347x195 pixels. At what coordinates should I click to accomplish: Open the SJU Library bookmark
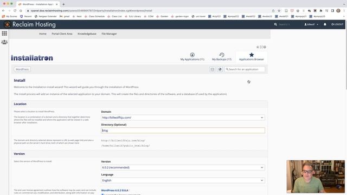point(133,16)
